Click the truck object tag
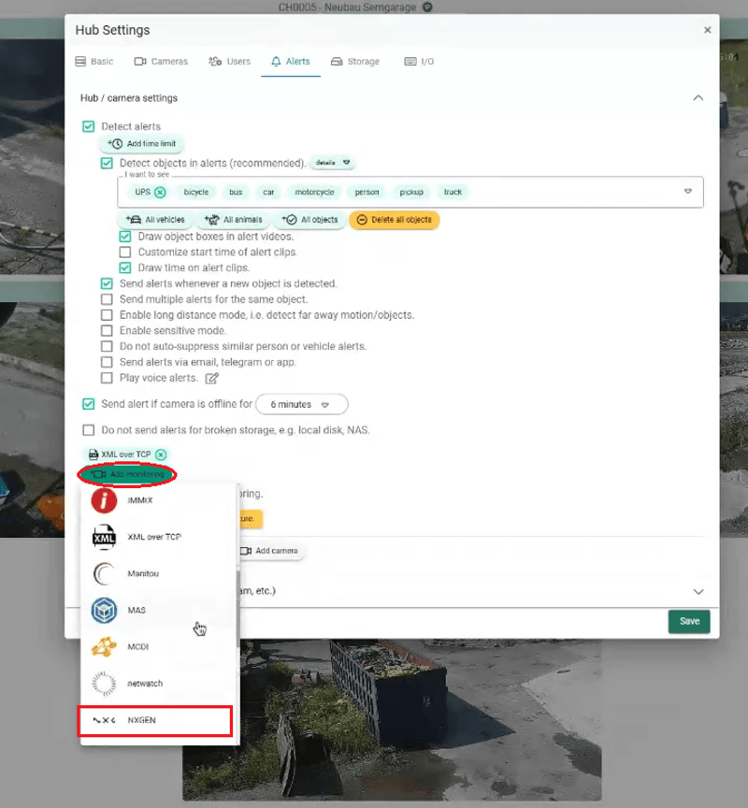The image size is (748, 808). tap(453, 193)
